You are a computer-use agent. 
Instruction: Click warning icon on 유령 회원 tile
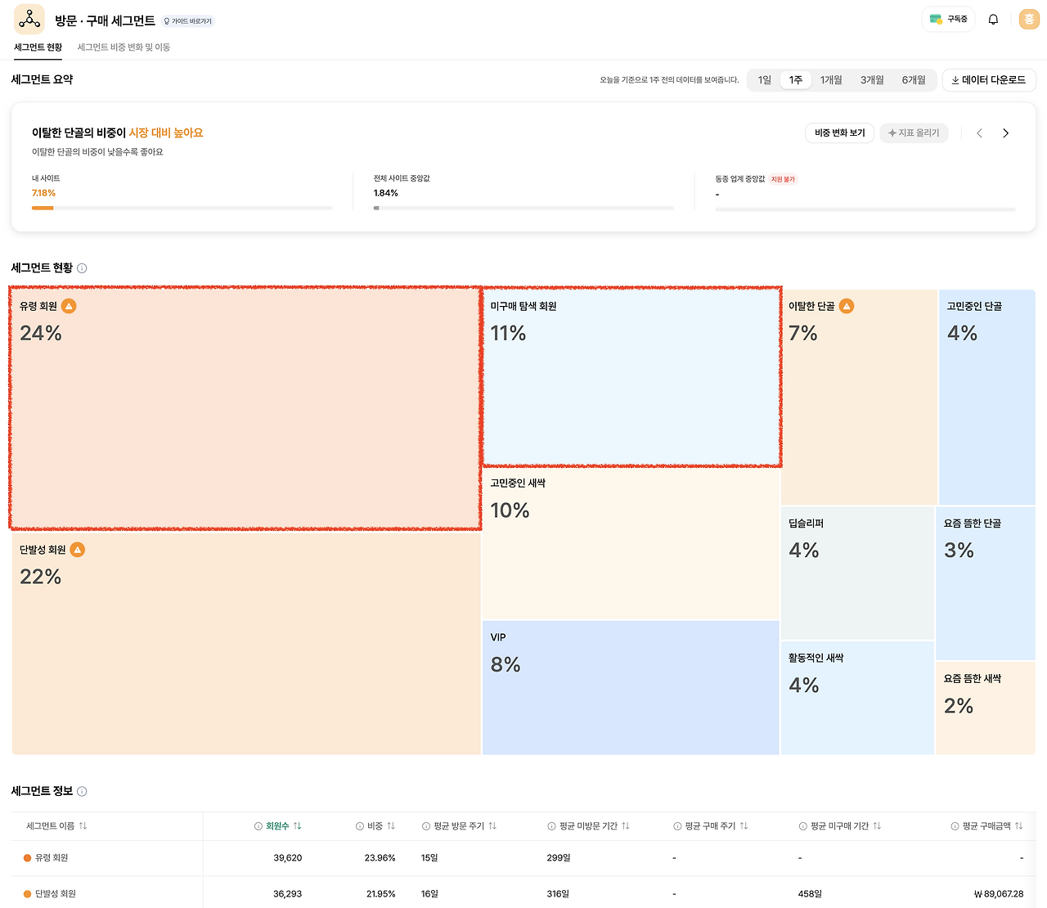69,306
